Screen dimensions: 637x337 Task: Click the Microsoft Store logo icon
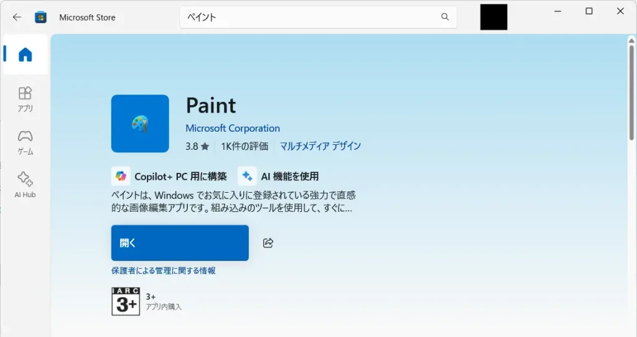coord(40,17)
